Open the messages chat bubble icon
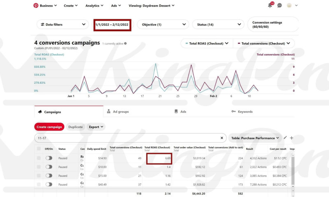The image size is (329, 197). (x=280, y=6)
